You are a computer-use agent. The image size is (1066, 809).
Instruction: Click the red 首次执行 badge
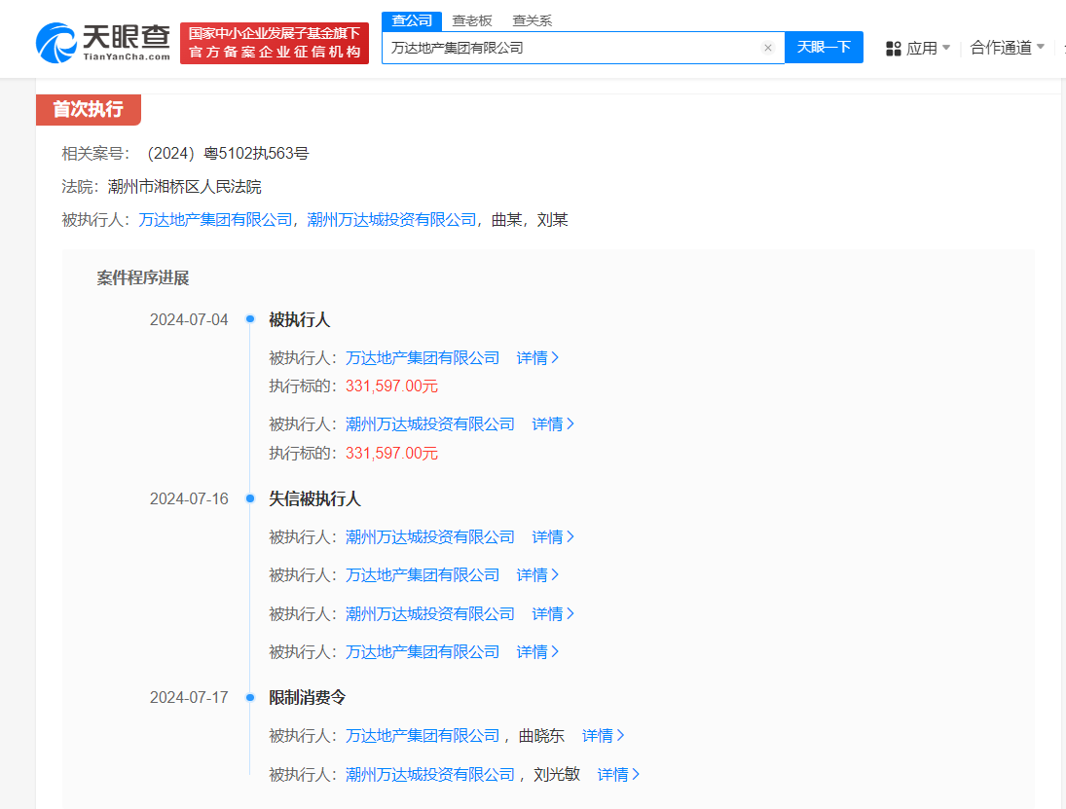click(88, 110)
